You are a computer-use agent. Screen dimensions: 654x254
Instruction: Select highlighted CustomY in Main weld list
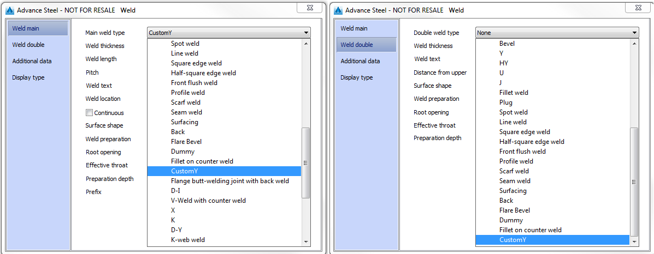(224, 171)
